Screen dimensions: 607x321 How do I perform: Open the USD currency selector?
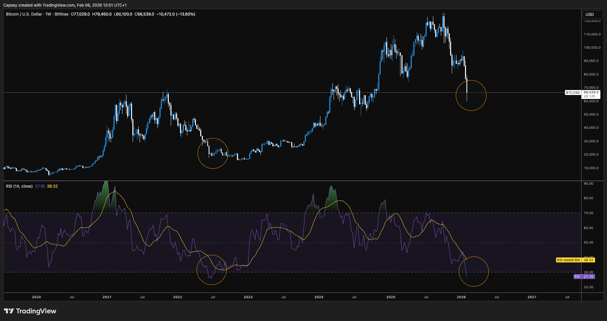(x=592, y=14)
